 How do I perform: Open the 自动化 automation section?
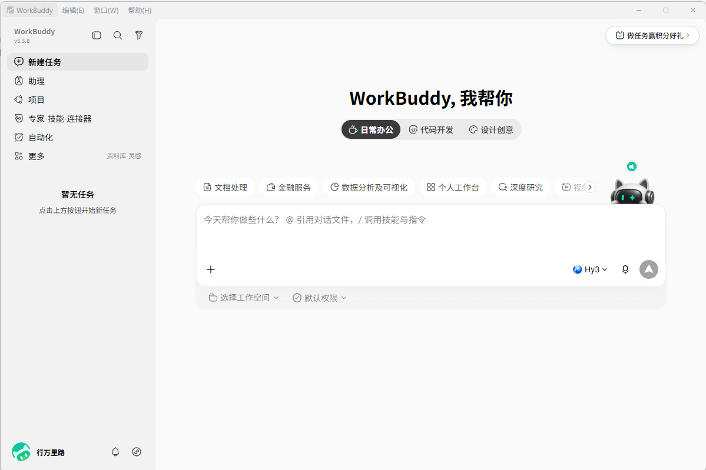(x=78, y=137)
